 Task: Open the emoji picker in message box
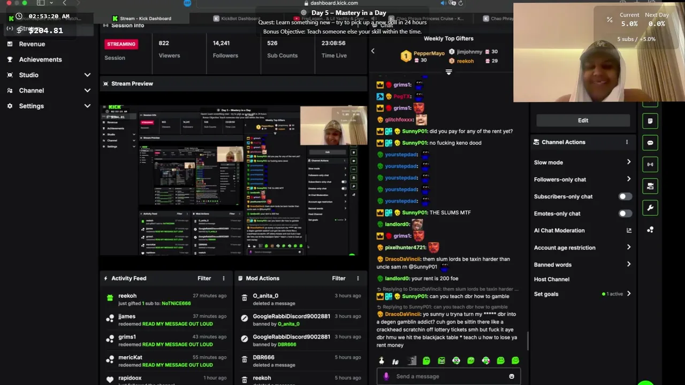512,376
